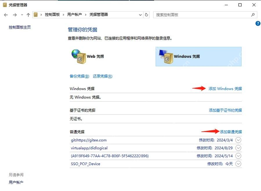Click the breadcrumb arrow after 控制面板

click(64, 15)
